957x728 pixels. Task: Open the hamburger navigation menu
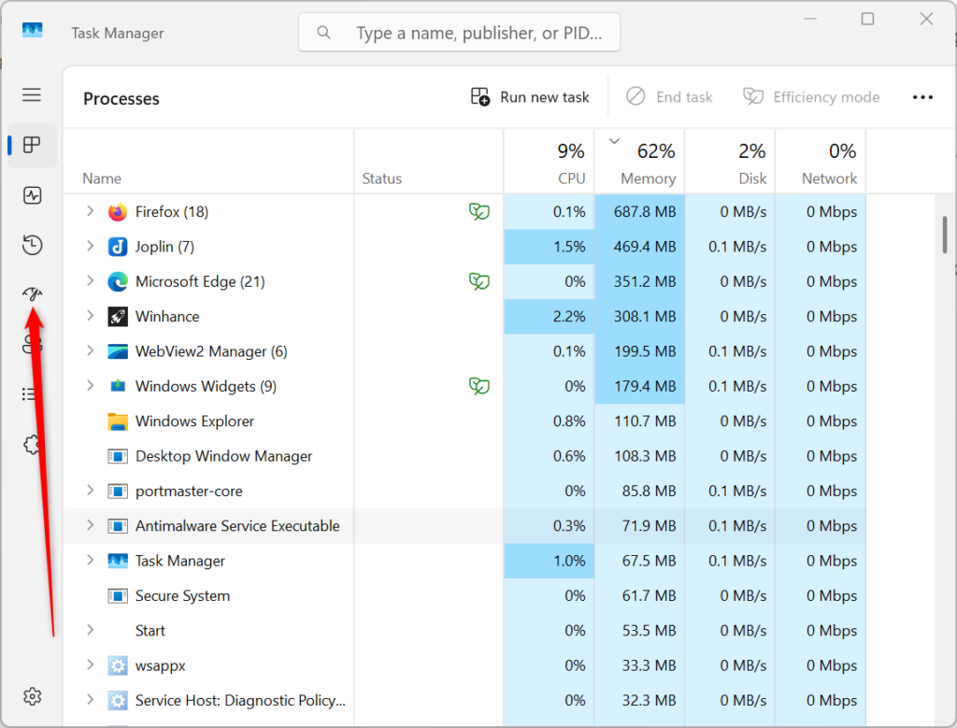tap(31, 94)
